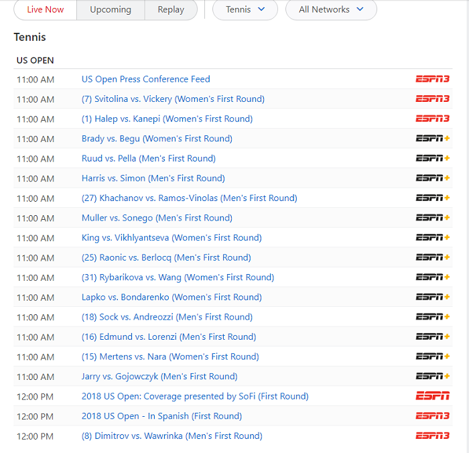Open Mertens vs. Nara match link
This screenshot has width=469, height=453.
[170, 357]
